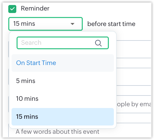Image resolution: width=154 pixels, height=140 pixels.
Task: Select highlighted 15 mins list option
Action: point(63,117)
